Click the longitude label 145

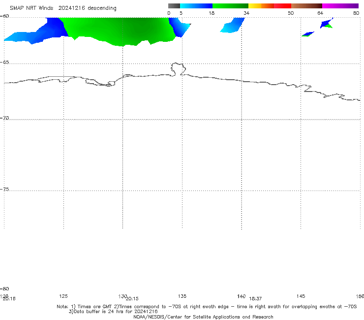301,296
